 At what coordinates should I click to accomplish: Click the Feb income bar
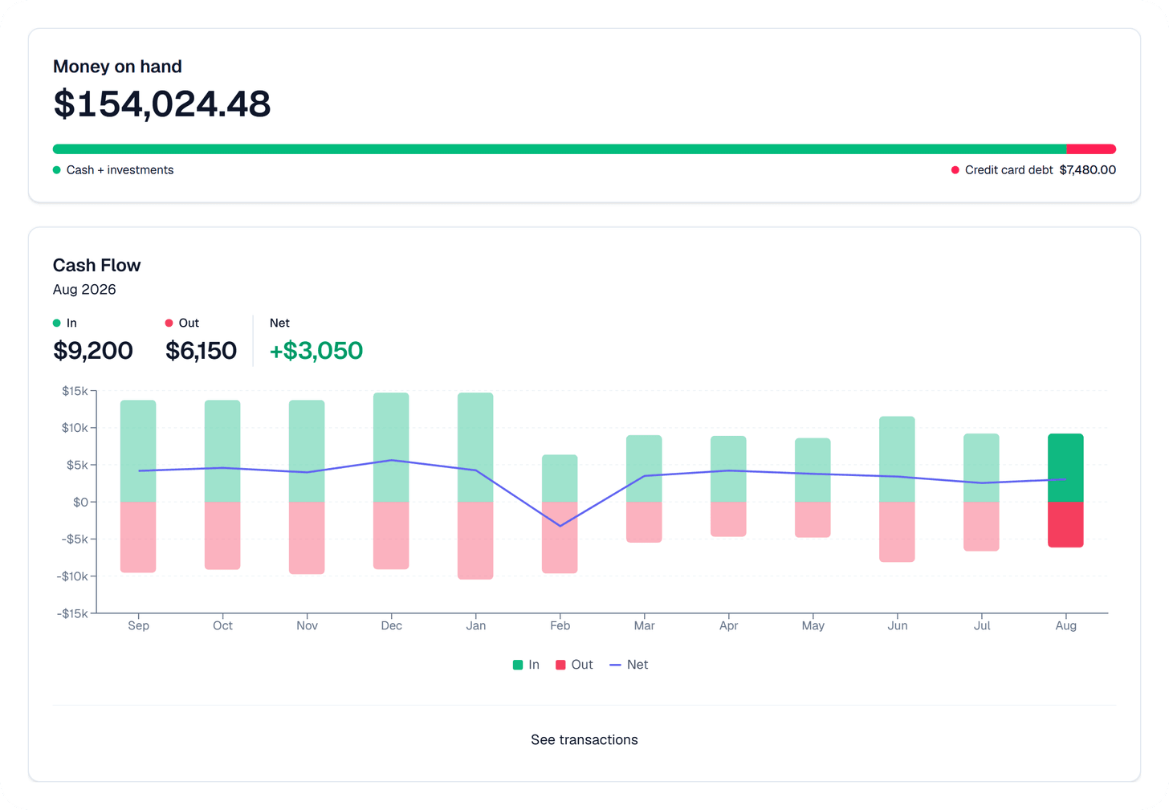(x=560, y=478)
